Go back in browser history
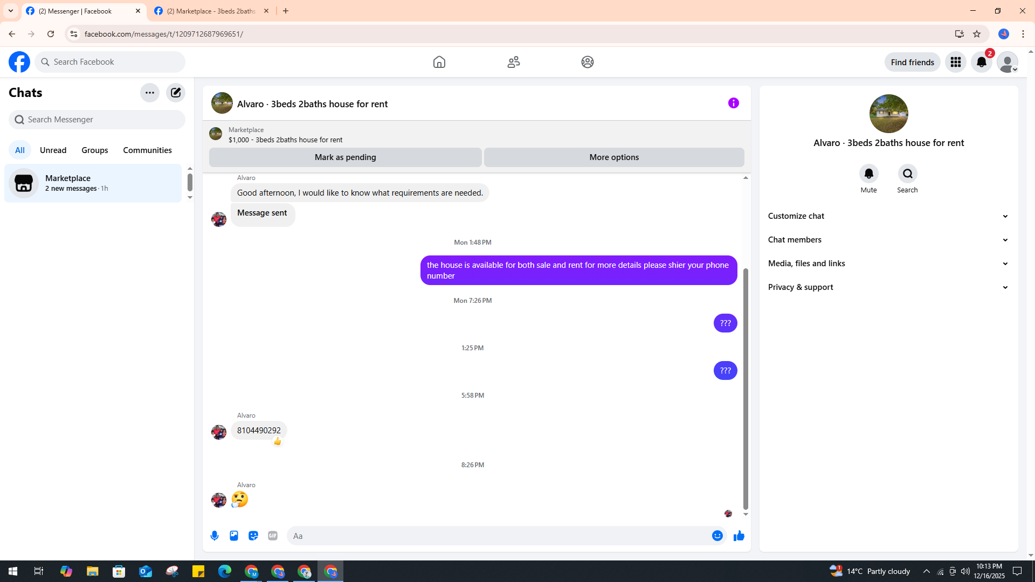The height and width of the screenshot is (582, 1035). coord(12,34)
